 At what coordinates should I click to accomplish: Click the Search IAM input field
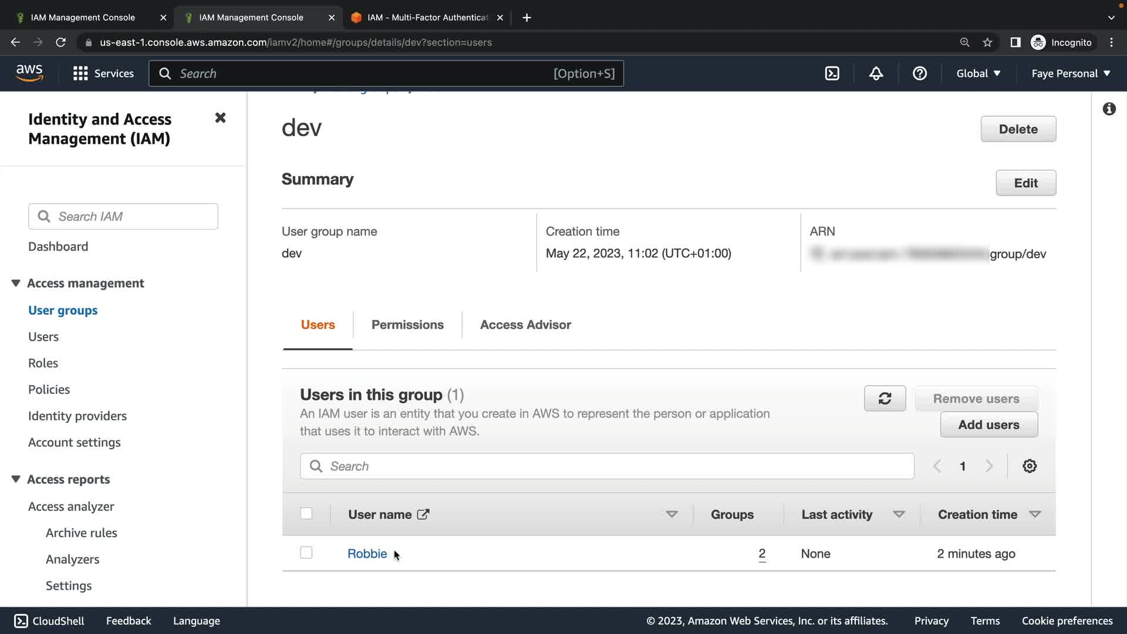tap(135, 217)
